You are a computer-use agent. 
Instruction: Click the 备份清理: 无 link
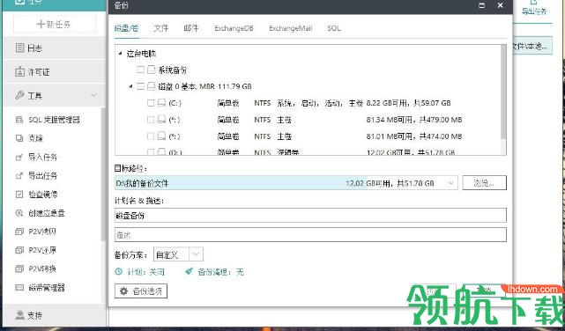pyautogui.click(x=221, y=272)
